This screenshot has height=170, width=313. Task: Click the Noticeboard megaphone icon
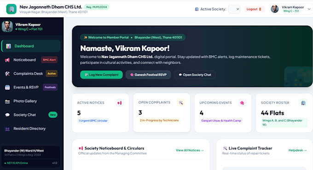[x=7, y=60]
